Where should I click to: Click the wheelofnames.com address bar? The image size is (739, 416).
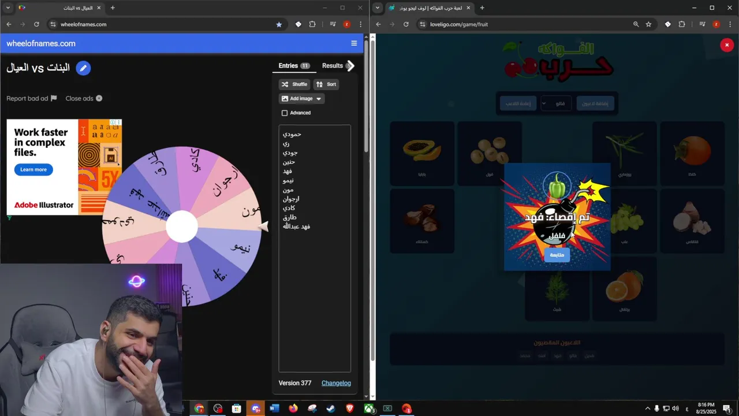(162, 24)
